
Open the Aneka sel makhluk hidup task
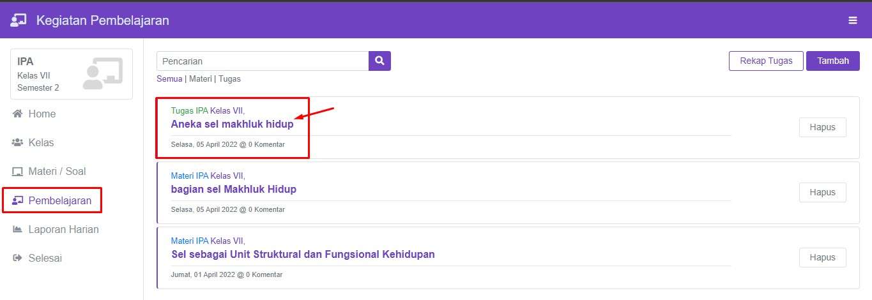coord(232,124)
